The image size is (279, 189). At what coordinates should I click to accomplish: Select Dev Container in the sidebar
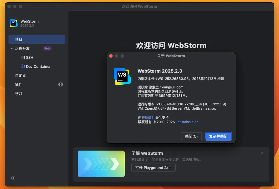click(38, 66)
